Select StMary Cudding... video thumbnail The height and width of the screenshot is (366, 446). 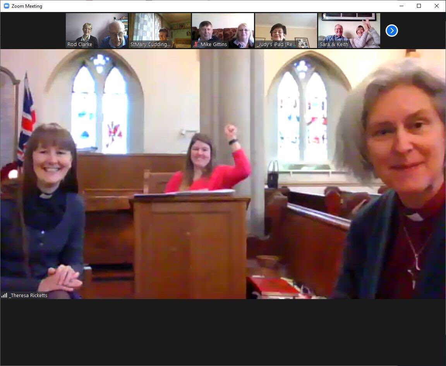coord(160,31)
